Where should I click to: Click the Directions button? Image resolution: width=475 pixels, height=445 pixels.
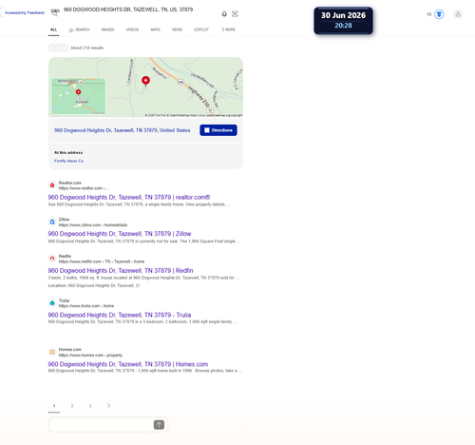click(218, 130)
